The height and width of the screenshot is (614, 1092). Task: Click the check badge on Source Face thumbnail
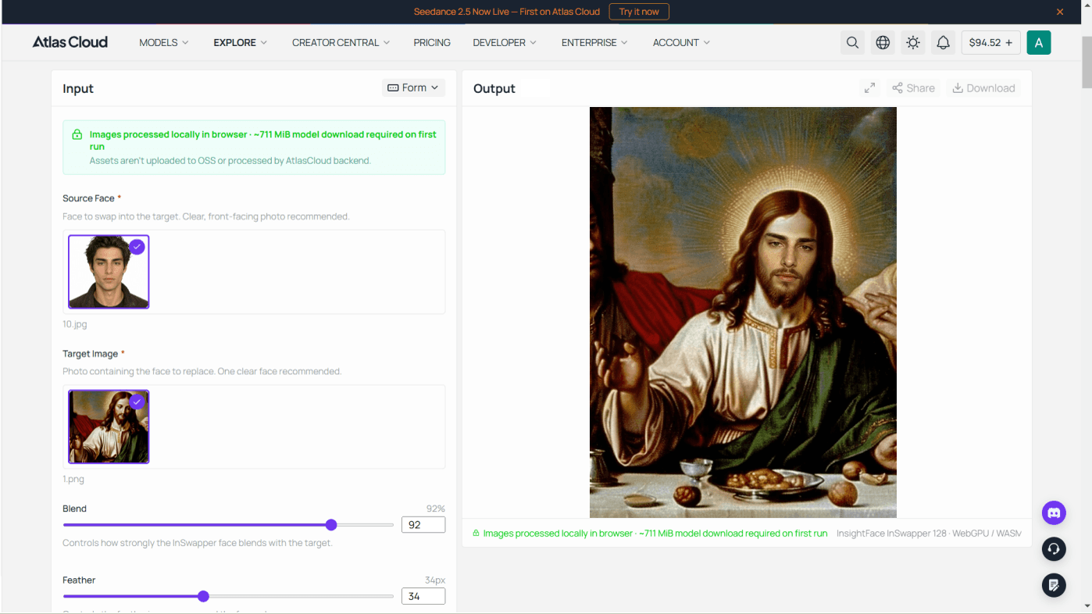click(137, 247)
